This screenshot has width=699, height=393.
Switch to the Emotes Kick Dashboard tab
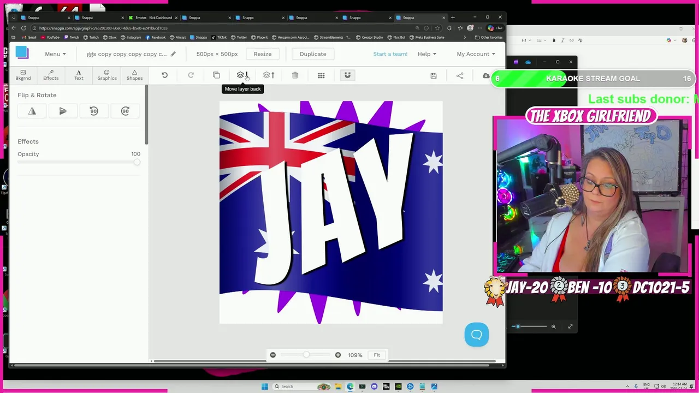tap(153, 17)
